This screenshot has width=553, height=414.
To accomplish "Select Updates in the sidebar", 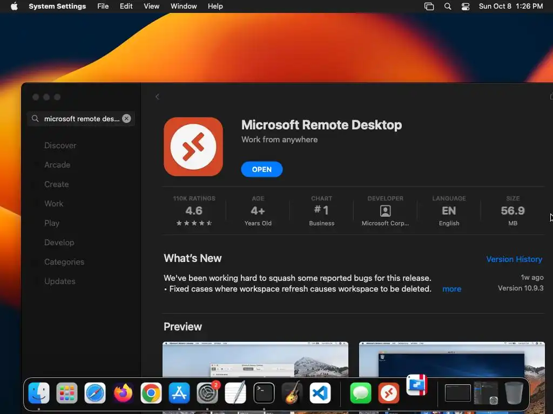I will (59, 281).
